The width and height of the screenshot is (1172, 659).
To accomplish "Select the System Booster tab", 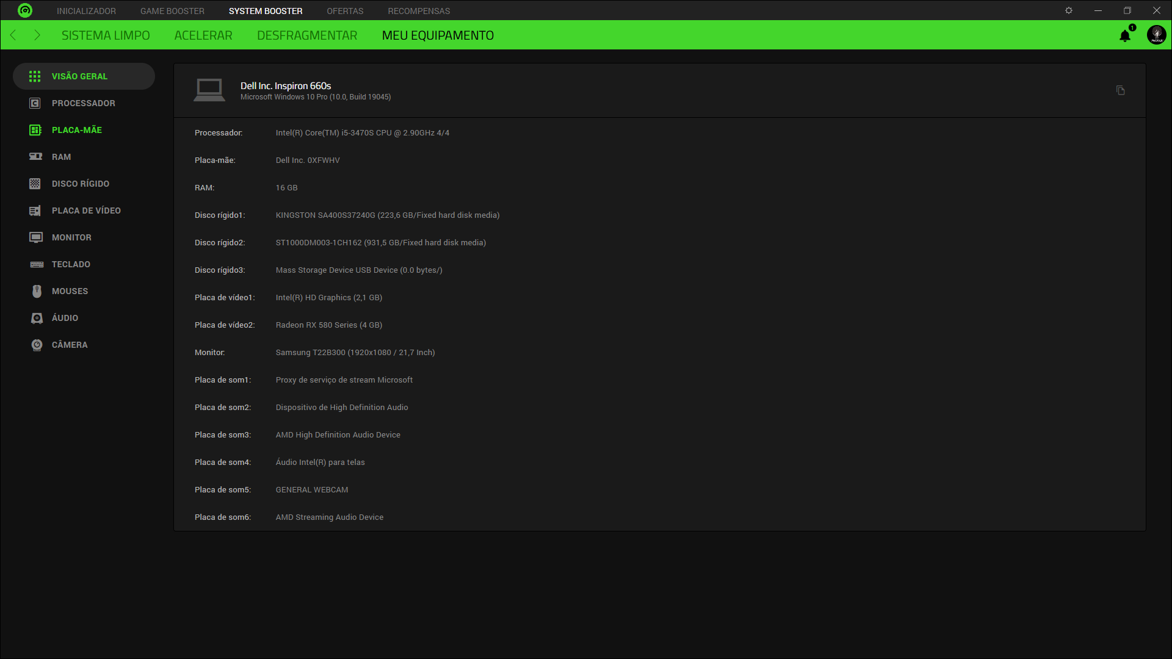I will [266, 11].
